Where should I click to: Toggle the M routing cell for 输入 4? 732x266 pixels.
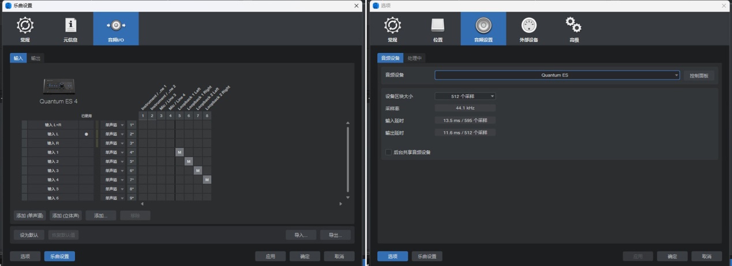pos(207,180)
